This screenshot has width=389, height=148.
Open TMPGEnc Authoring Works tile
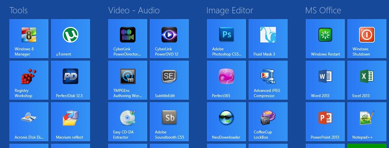point(127,80)
